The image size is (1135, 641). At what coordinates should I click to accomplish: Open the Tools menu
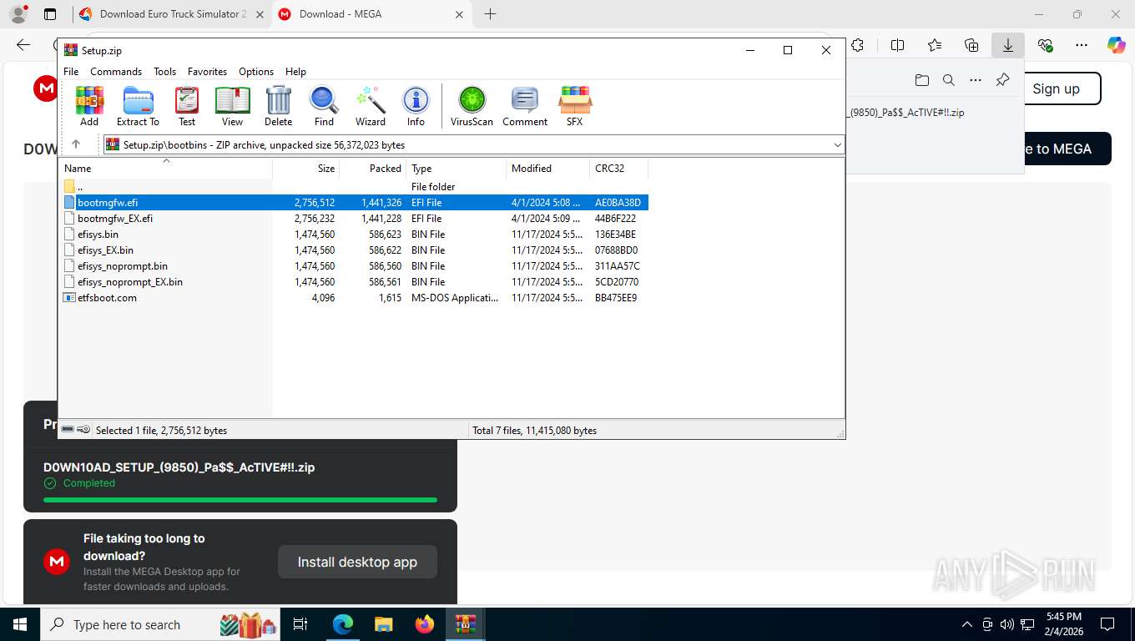pyautogui.click(x=164, y=72)
